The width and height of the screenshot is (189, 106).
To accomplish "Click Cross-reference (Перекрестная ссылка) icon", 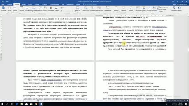I will (99, 9).
